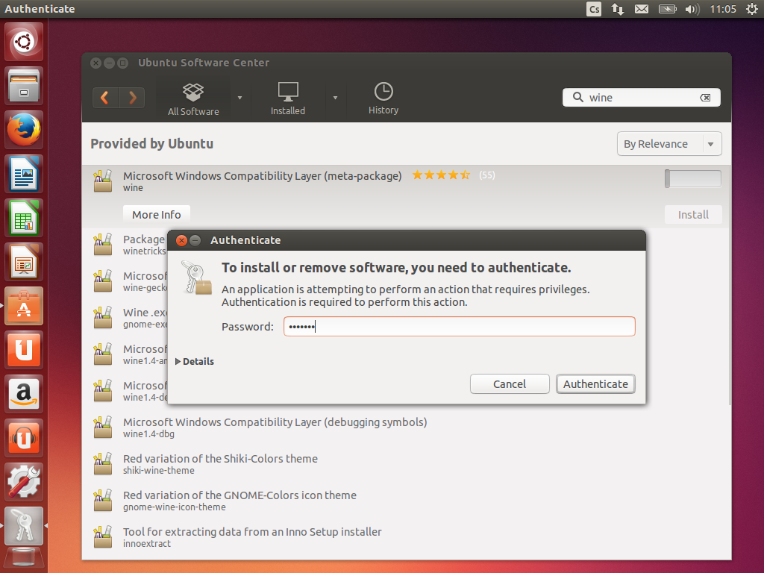Click More Info for wine package
The height and width of the screenshot is (573, 764).
[157, 215]
